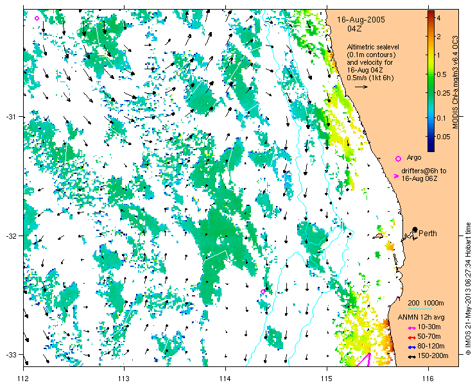Click the text '(0.1m contours)'
This screenshot has width=475, height=385.
point(372,55)
